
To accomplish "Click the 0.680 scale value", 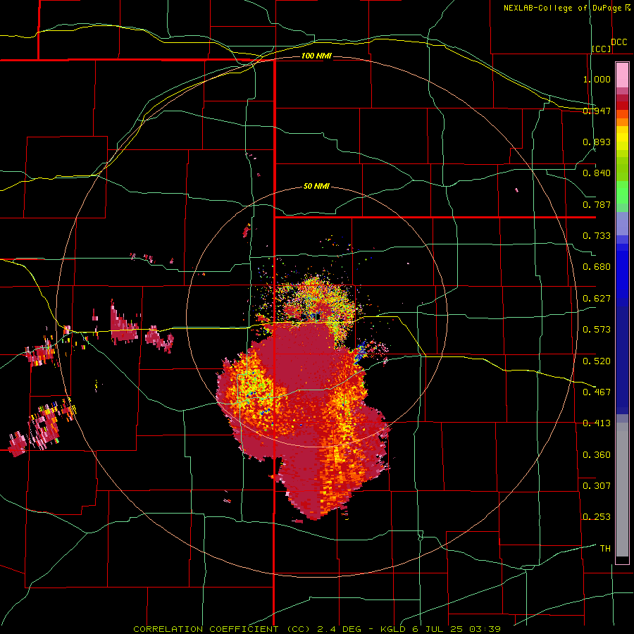I will pyautogui.click(x=597, y=267).
